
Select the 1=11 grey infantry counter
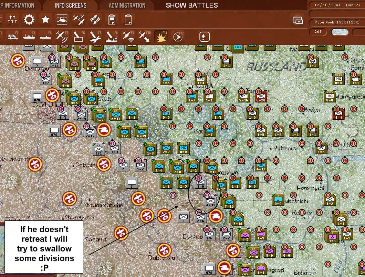click(x=54, y=62)
